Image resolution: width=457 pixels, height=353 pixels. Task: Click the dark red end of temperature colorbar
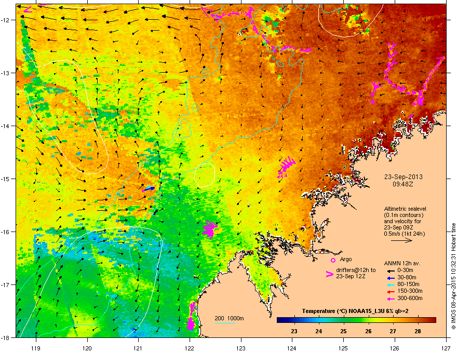point(434,320)
